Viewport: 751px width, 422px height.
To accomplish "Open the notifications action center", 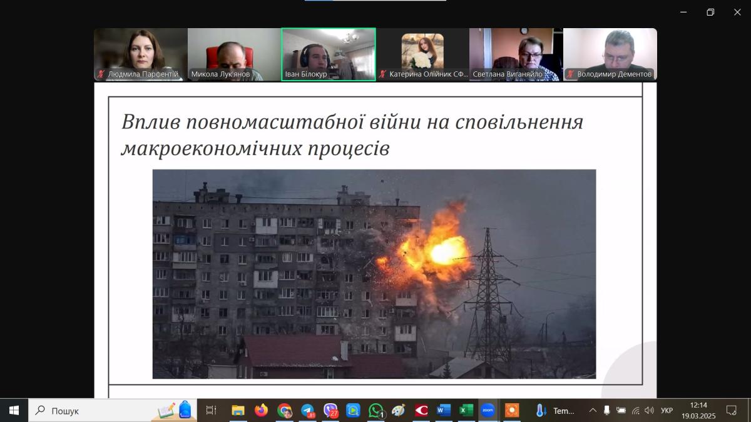I will pyautogui.click(x=731, y=411).
